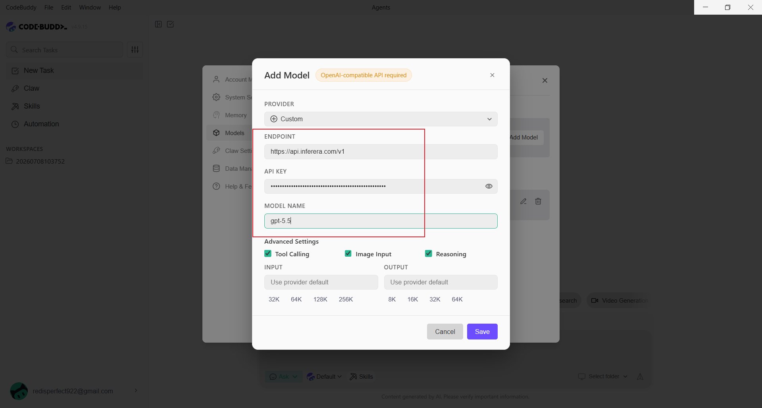Click the Save button
Image resolution: width=762 pixels, height=408 pixels.
[x=482, y=332]
